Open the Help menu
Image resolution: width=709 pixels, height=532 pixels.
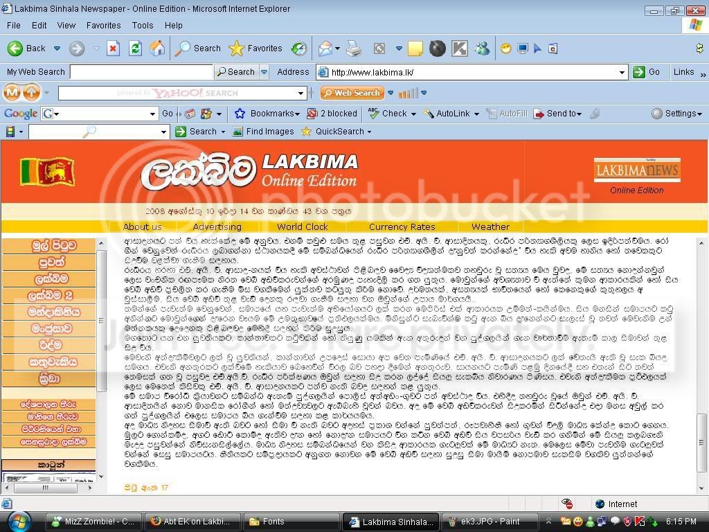point(174,26)
